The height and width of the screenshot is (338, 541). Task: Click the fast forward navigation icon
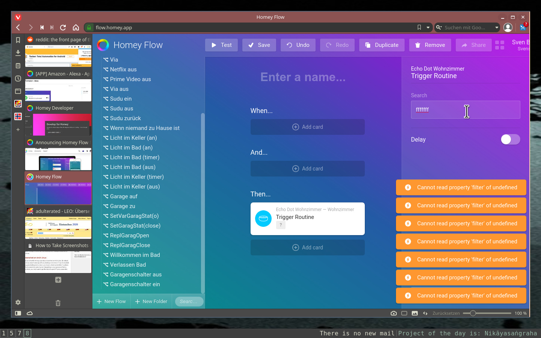52,27
